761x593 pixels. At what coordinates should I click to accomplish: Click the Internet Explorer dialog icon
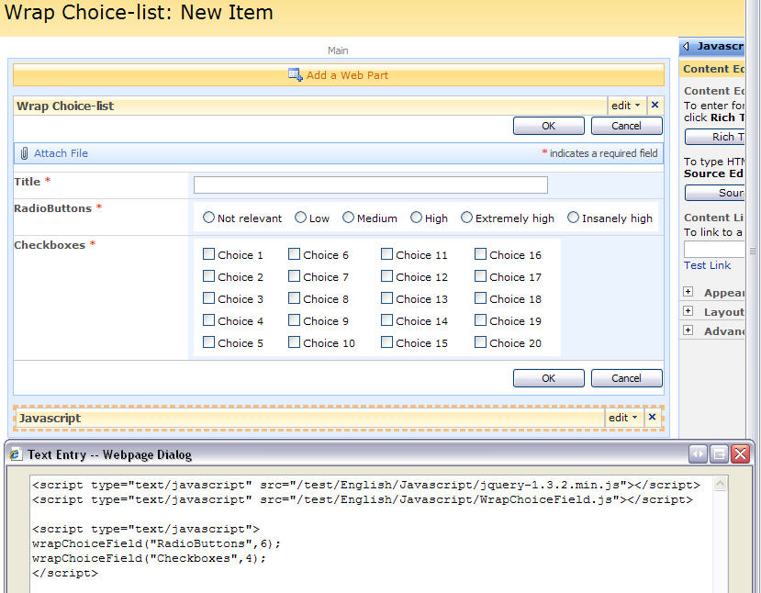[x=16, y=454]
